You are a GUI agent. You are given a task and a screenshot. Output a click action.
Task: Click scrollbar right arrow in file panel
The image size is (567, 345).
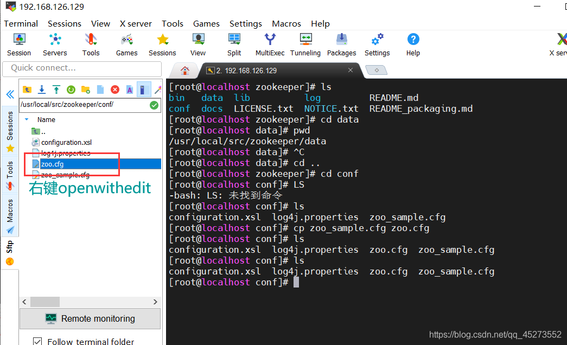(155, 302)
